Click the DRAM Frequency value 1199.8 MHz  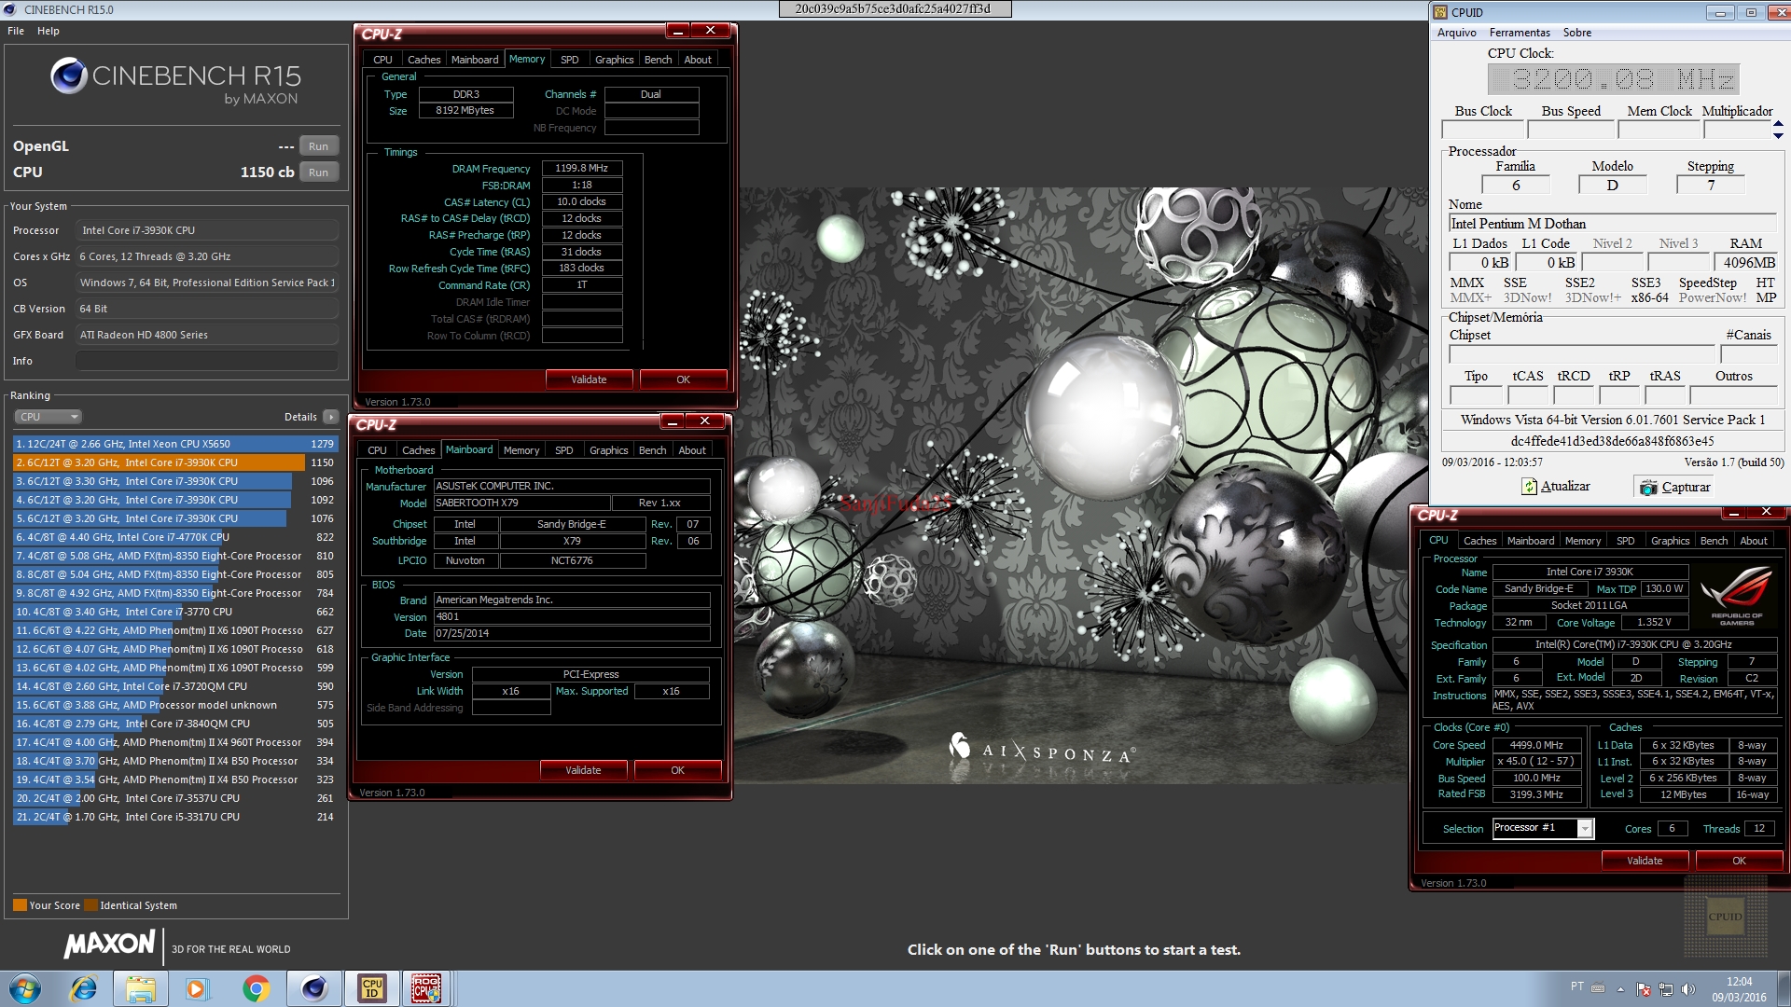point(581,169)
